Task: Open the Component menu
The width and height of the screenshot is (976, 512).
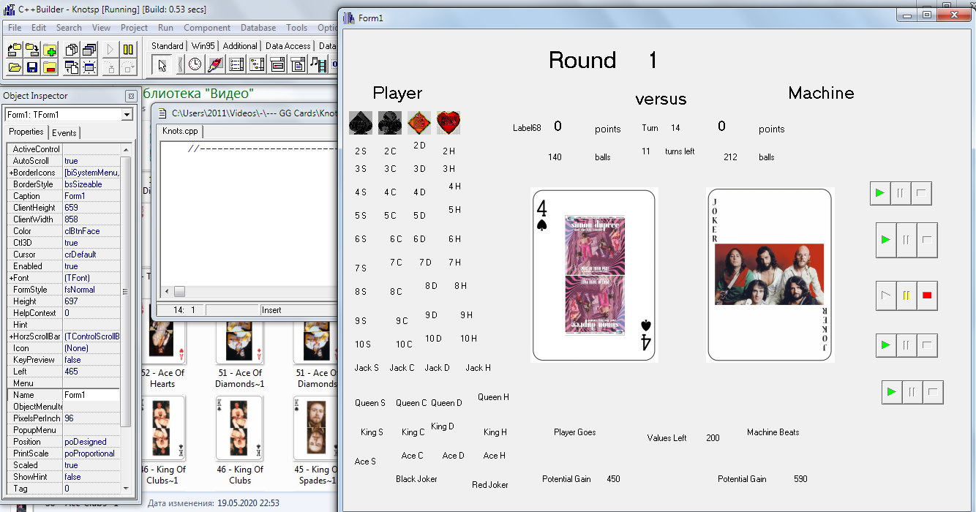Action: tap(207, 28)
